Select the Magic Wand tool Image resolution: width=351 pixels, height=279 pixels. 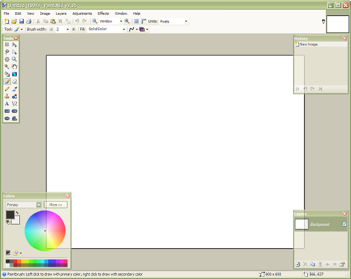7,67
